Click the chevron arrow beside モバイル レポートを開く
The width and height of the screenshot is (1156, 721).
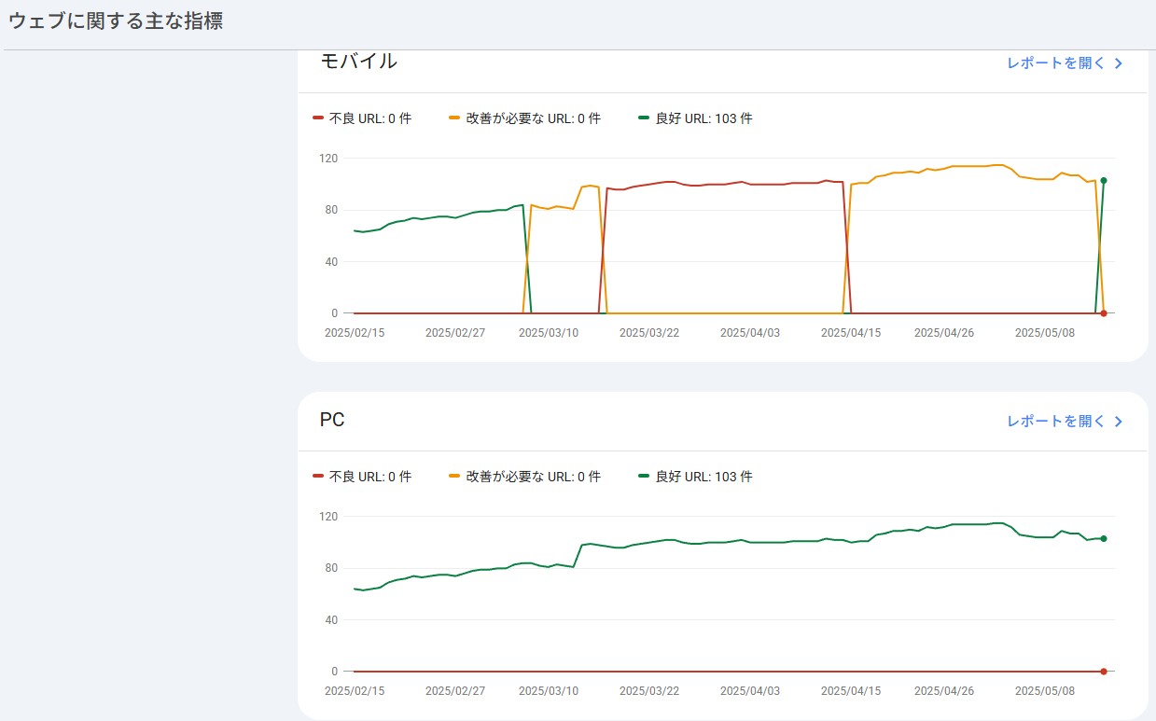pos(1118,63)
